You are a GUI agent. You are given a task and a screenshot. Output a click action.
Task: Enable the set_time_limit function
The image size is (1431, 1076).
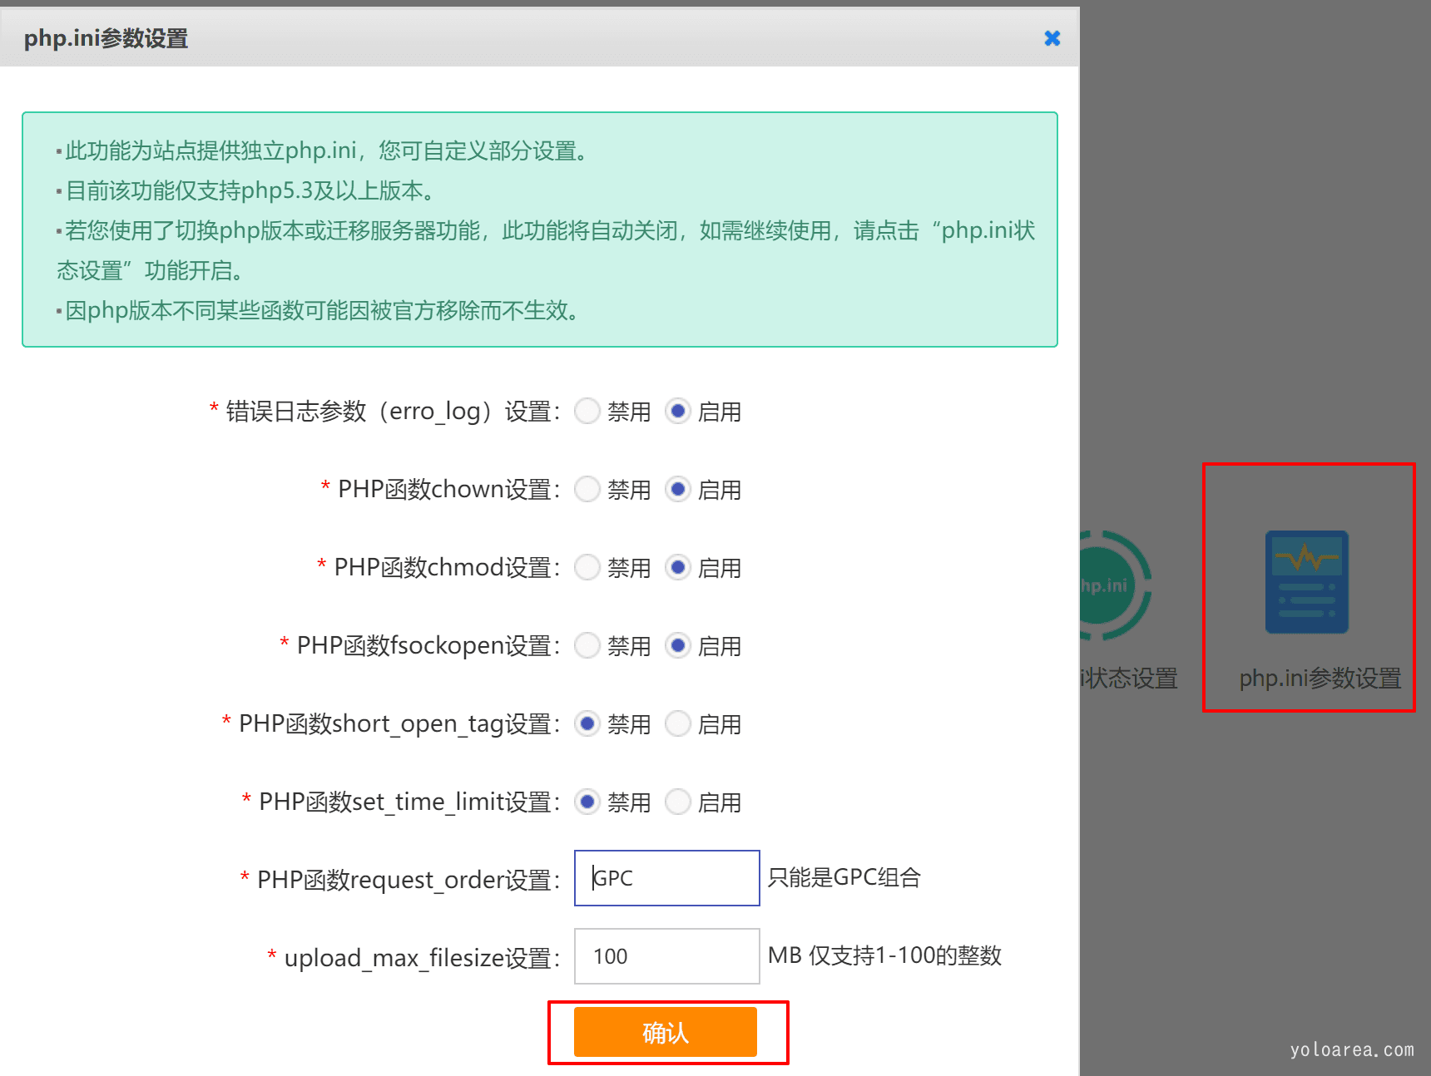(x=678, y=802)
